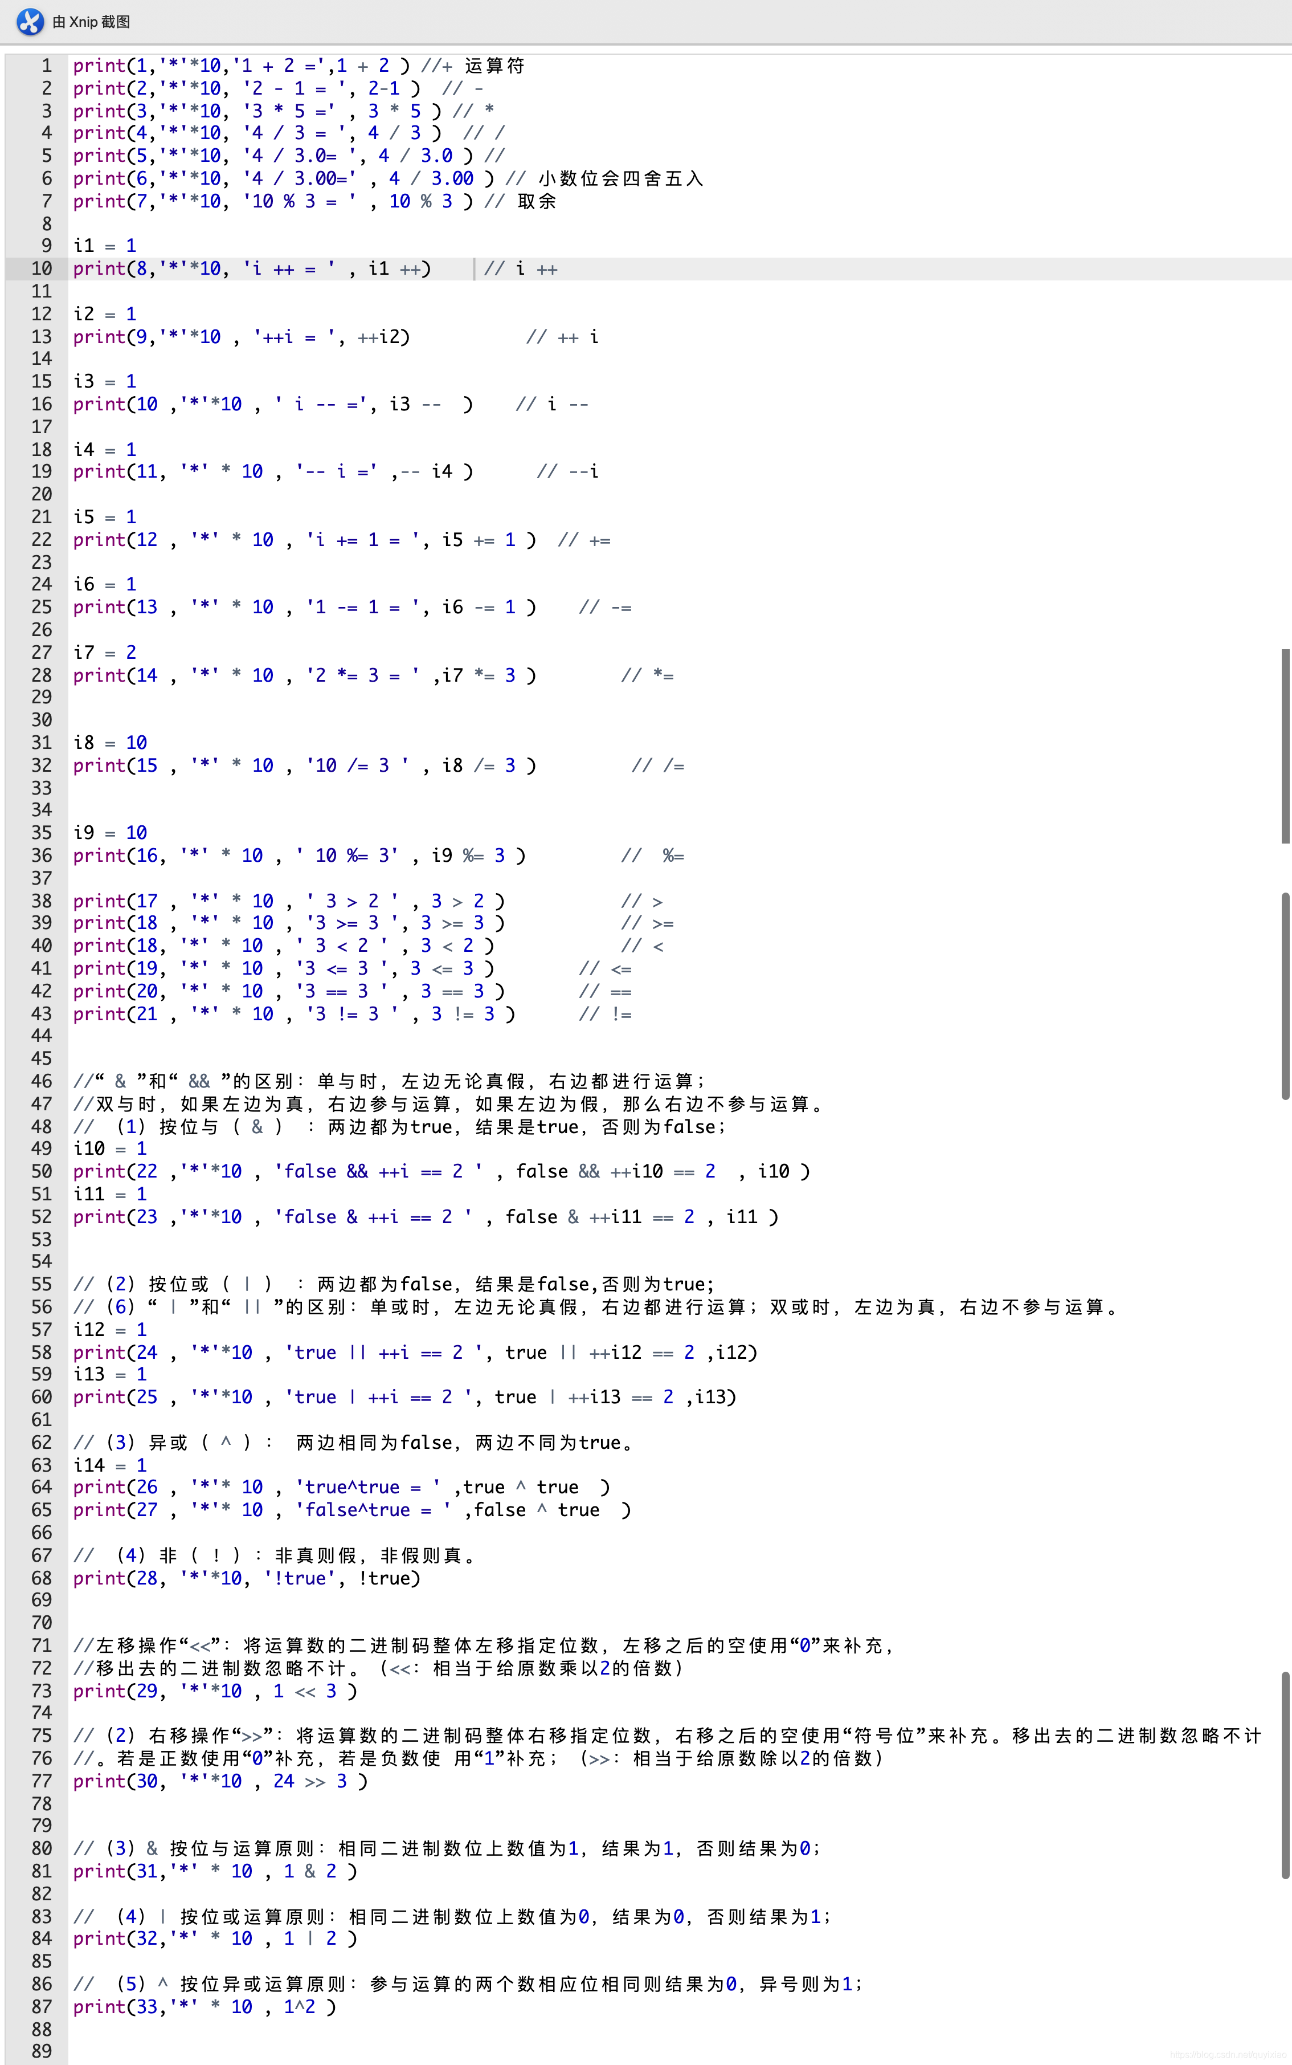The height and width of the screenshot is (2065, 1292).
Task: Click the '// >=' comment on line 39
Action: 647,924
